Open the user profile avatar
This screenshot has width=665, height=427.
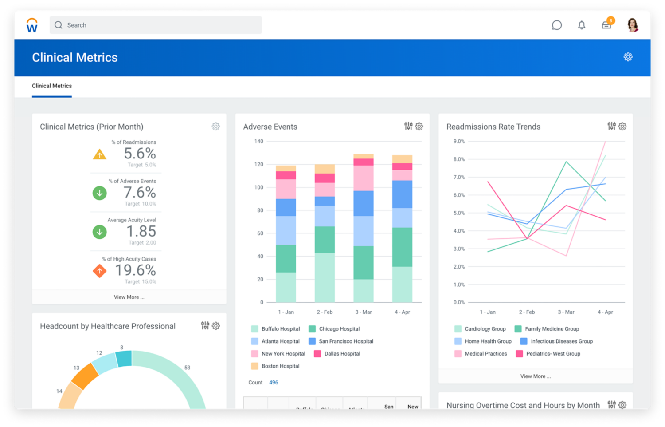[633, 25]
